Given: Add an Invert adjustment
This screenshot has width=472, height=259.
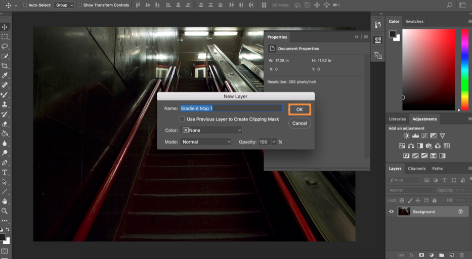Looking at the screenshot, I should tap(406, 156).
